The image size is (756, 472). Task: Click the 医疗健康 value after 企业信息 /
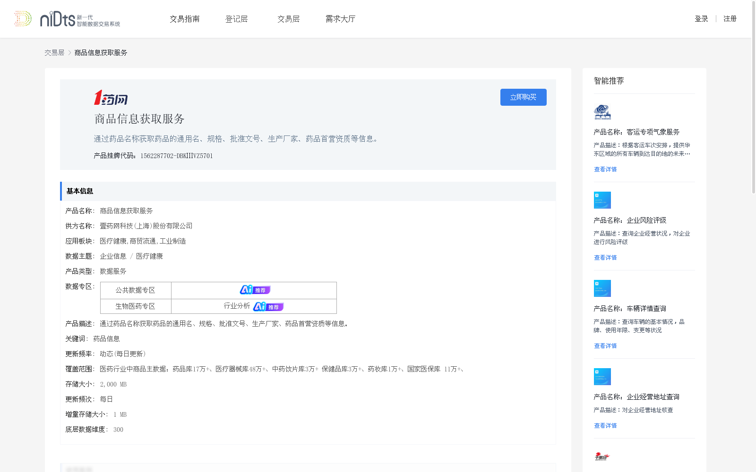click(149, 256)
